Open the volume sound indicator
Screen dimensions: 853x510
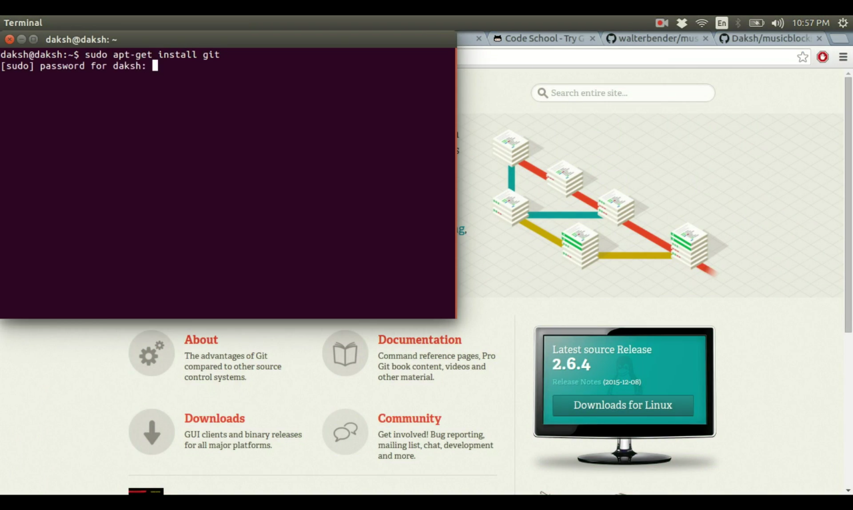point(777,23)
